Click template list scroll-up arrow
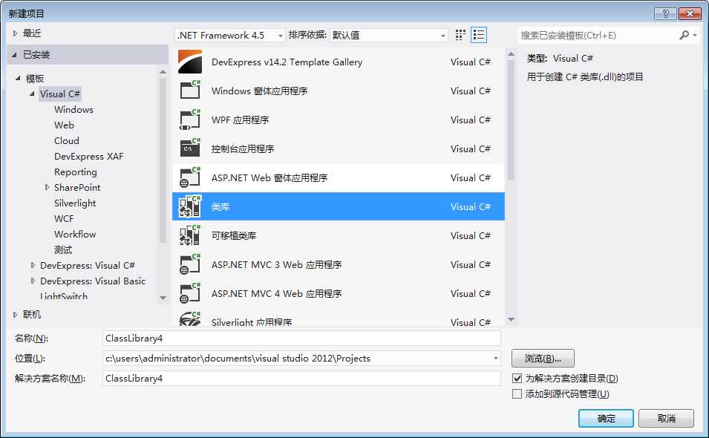This screenshot has width=709, height=438. point(511,53)
